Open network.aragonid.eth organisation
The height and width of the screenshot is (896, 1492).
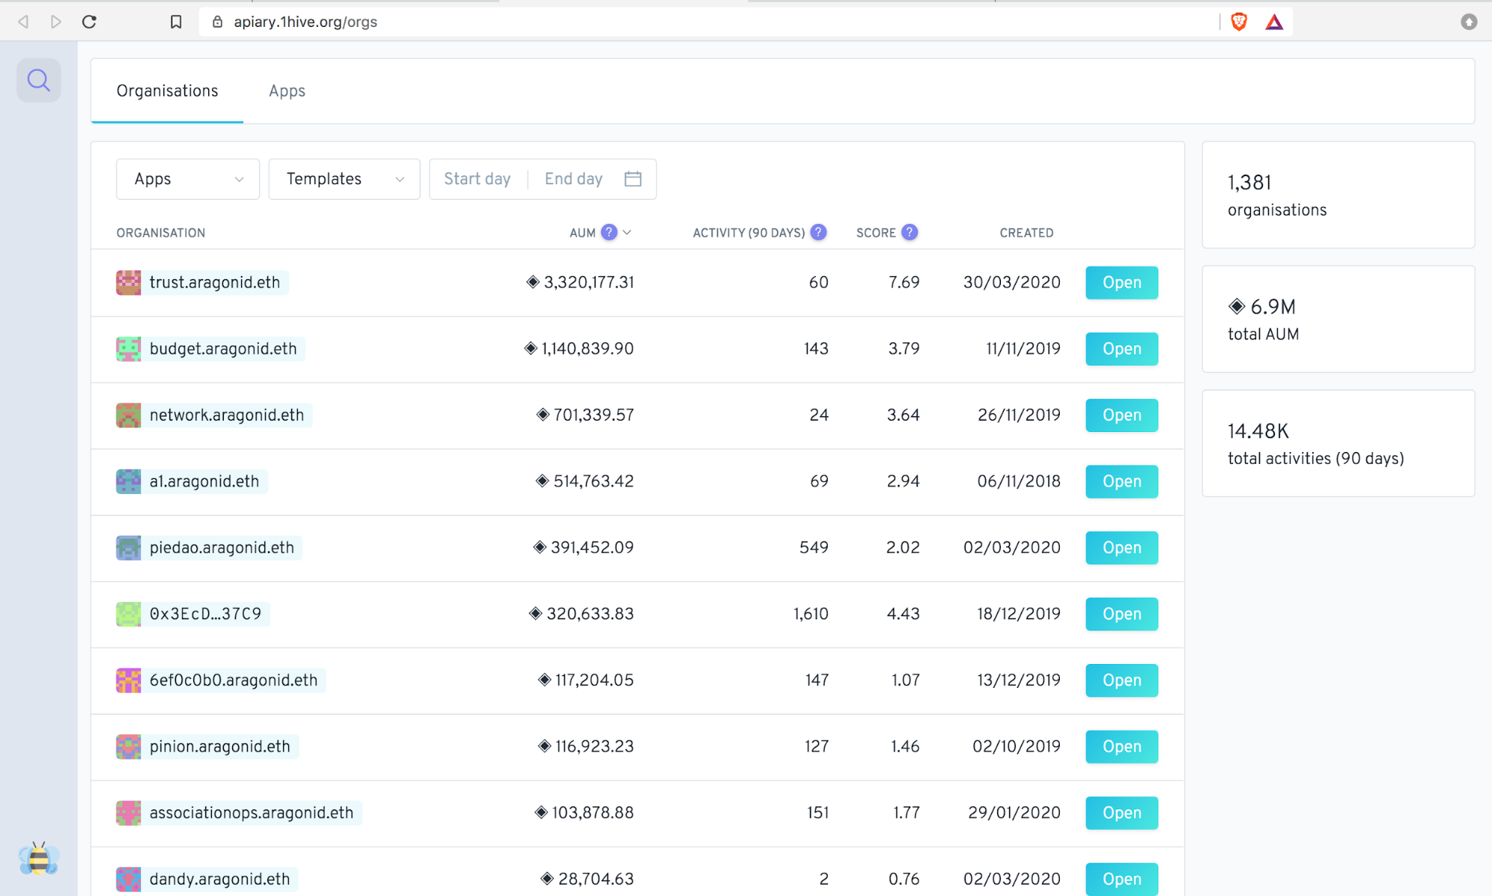(1122, 416)
